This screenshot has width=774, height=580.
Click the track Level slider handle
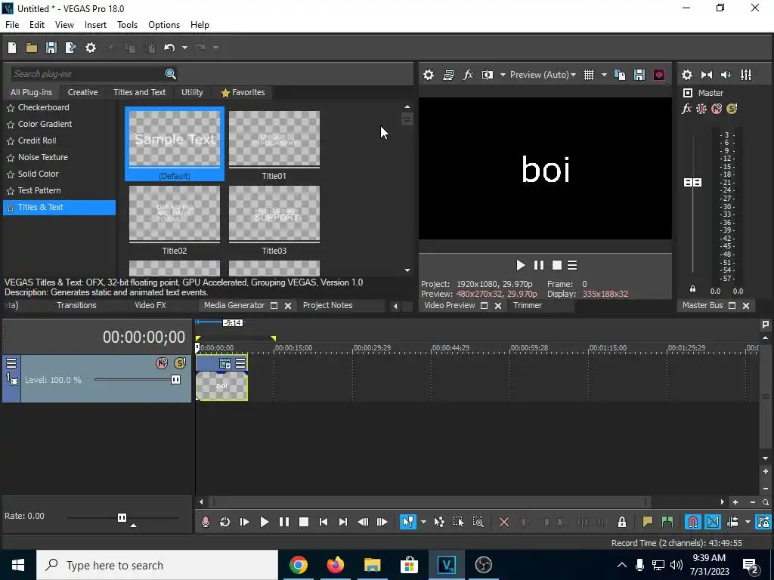pyautogui.click(x=175, y=379)
